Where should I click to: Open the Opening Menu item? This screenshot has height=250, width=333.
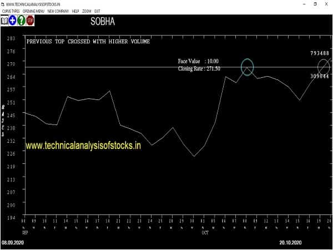34,11
